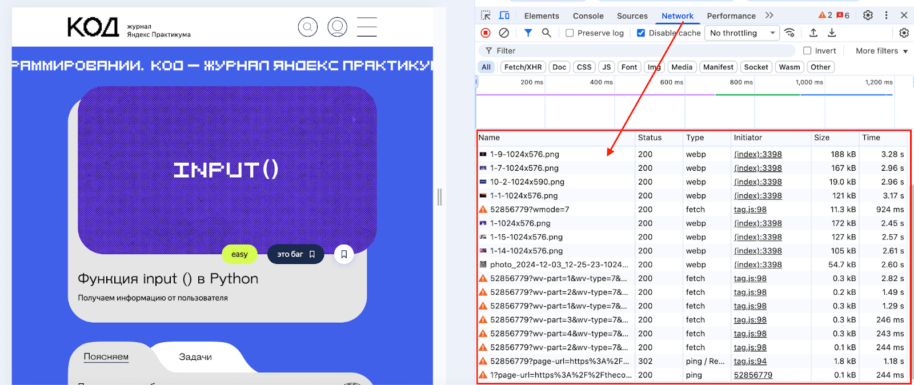Expand the More filters dropdown

coord(881,51)
